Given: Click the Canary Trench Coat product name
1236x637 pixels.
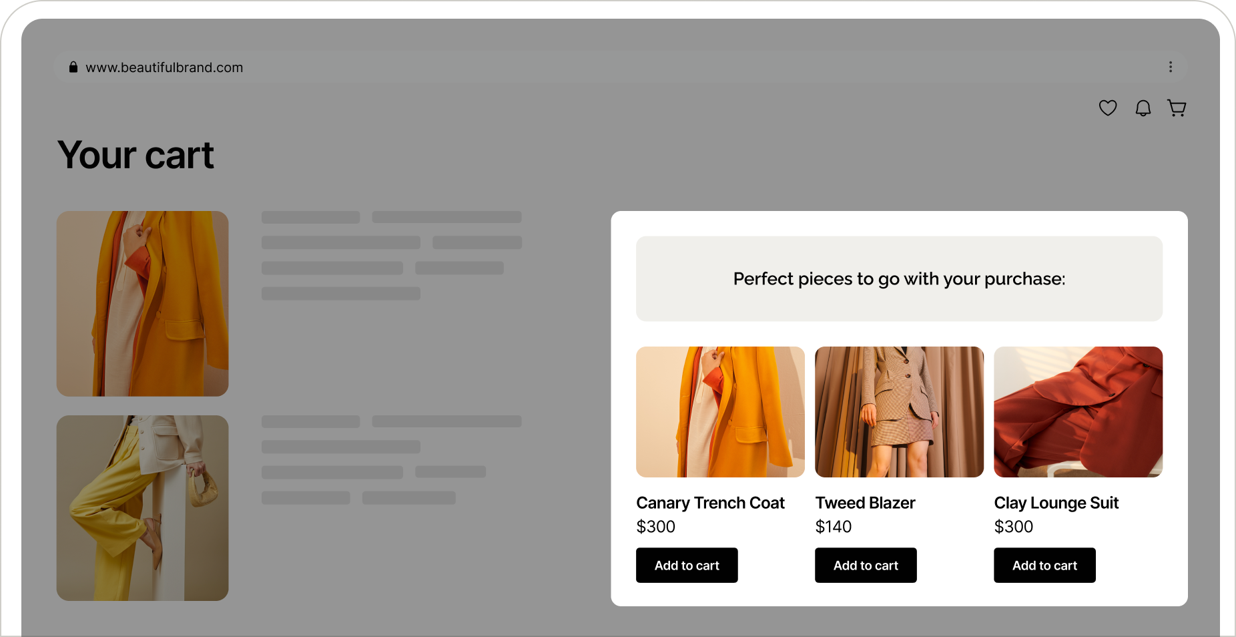Looking at the screenshot, I should pos(710,503).
